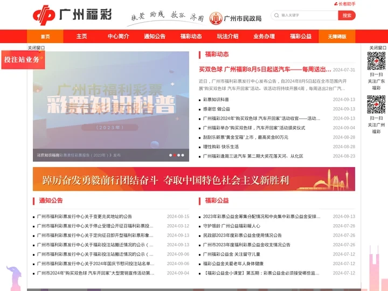Open 福彩公益金关爱老年人身体健康 article
The image size is (388, 291).
(233, 264)
